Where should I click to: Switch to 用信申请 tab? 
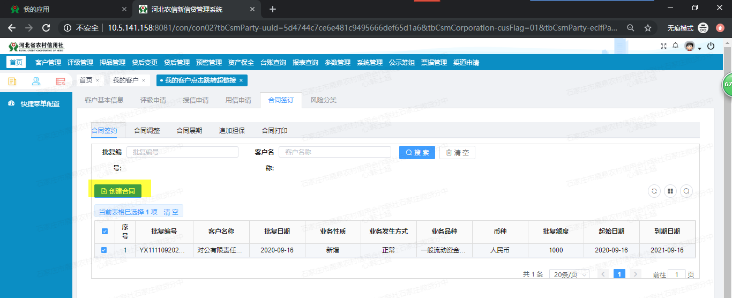(238, 100)
